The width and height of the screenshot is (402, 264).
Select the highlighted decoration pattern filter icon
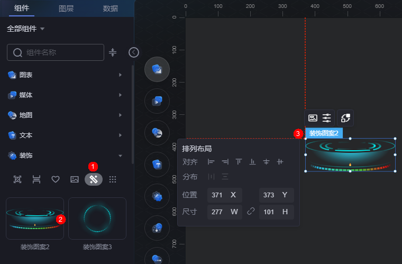(x=94, y=179)
